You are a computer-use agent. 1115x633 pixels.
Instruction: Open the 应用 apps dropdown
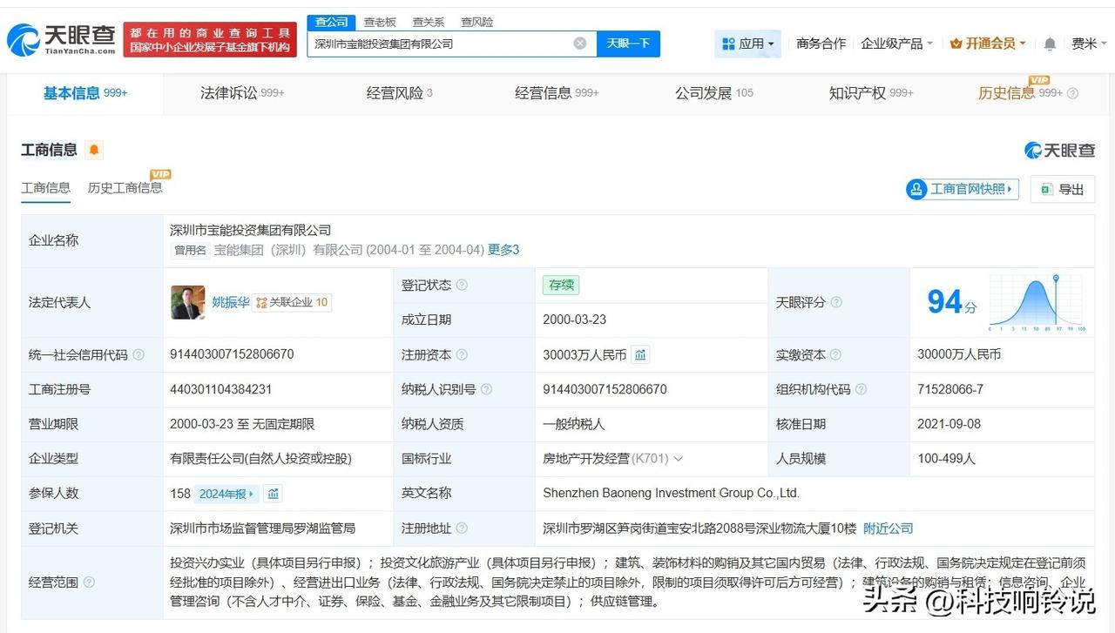tap(747, 44)
